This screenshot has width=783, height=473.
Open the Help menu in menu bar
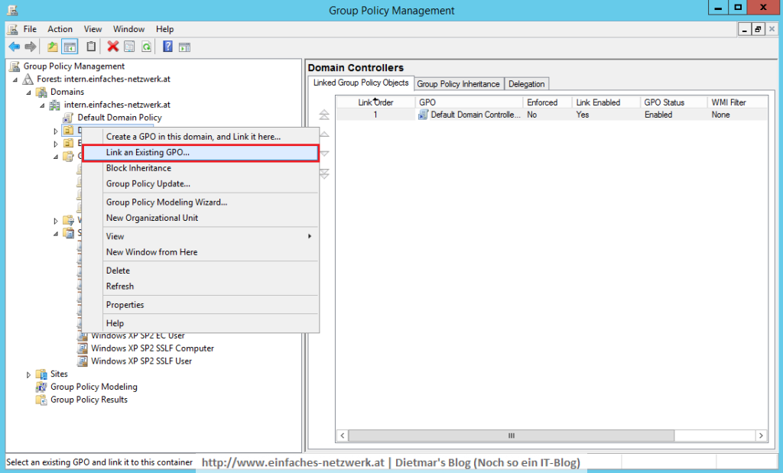point(164,29)
